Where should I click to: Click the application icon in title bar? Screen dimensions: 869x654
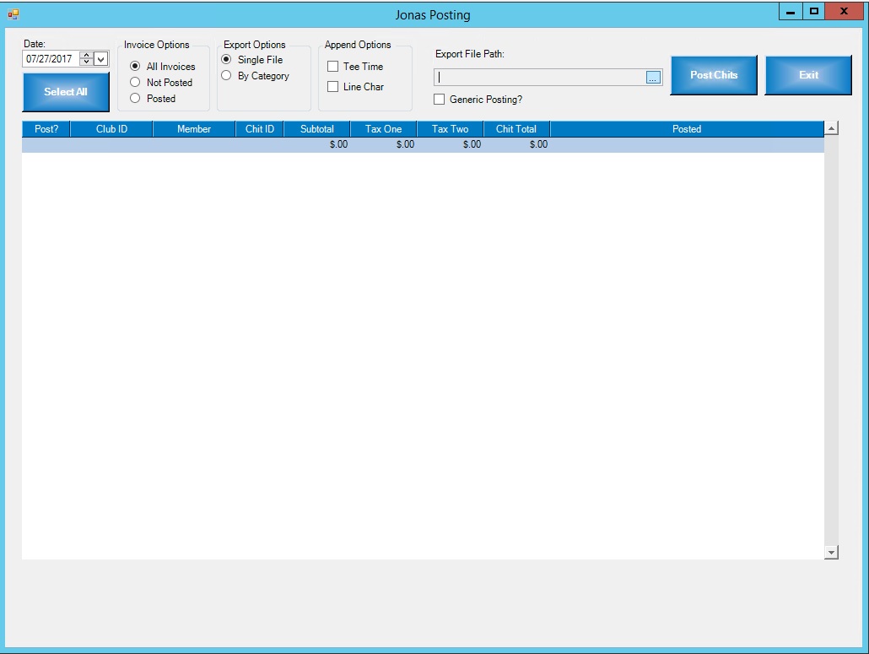[13, 14]
